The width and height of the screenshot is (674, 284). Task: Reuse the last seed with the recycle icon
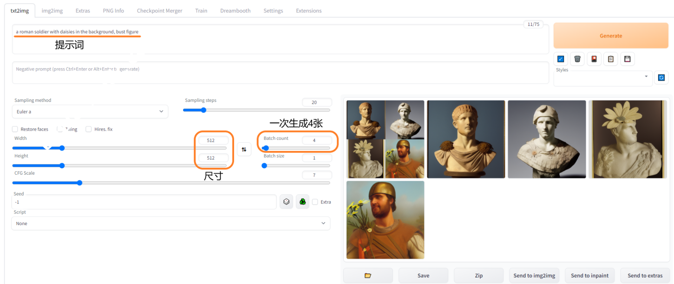tap(302, 202)
